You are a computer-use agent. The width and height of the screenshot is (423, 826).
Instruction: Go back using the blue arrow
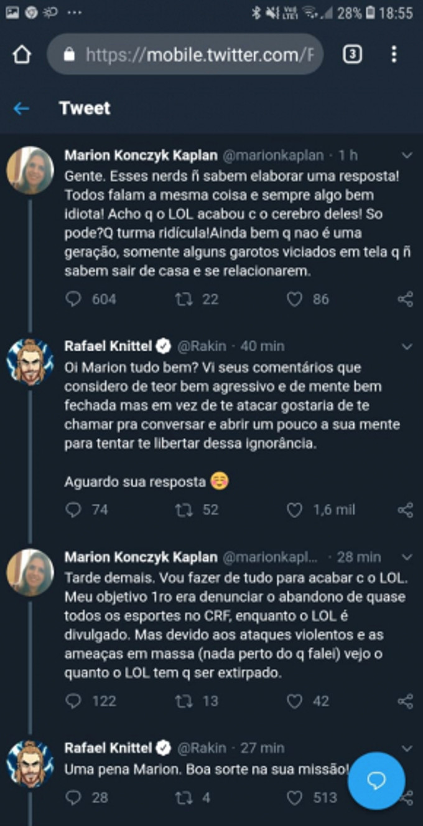tap(21, 108)
